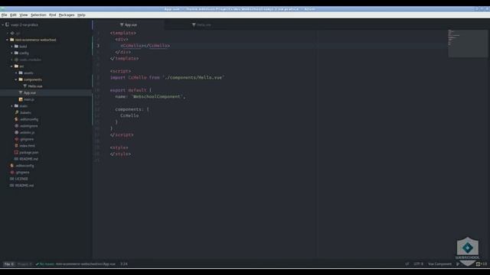Click the Vue icon beside Hello.vue

[25, 86]
